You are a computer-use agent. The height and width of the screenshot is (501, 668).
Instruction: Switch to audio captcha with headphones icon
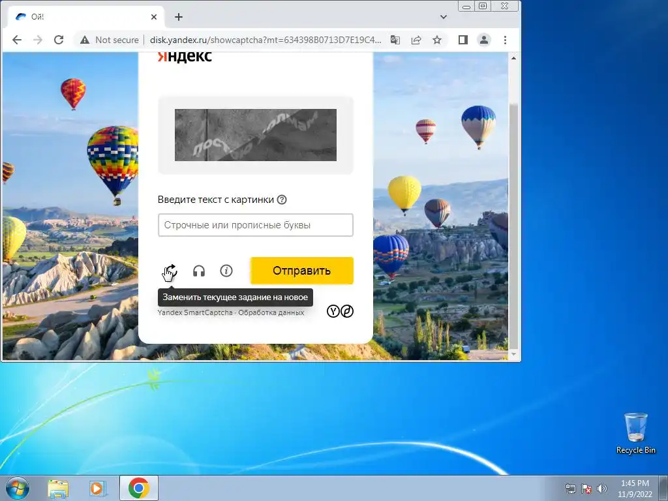pos(199,271)
